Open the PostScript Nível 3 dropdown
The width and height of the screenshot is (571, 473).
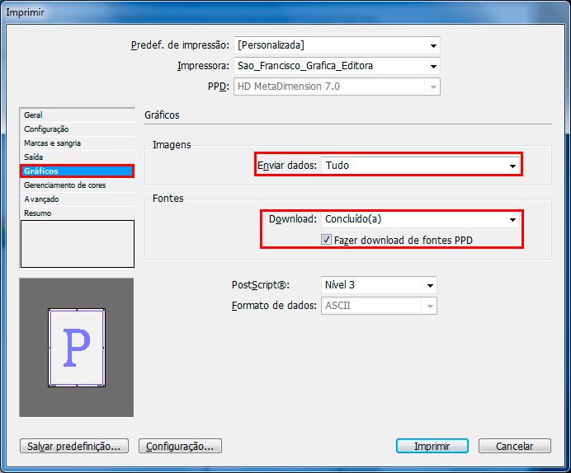click(x=379, y=285)
